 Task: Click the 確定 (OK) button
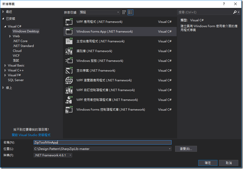(208, 163)
